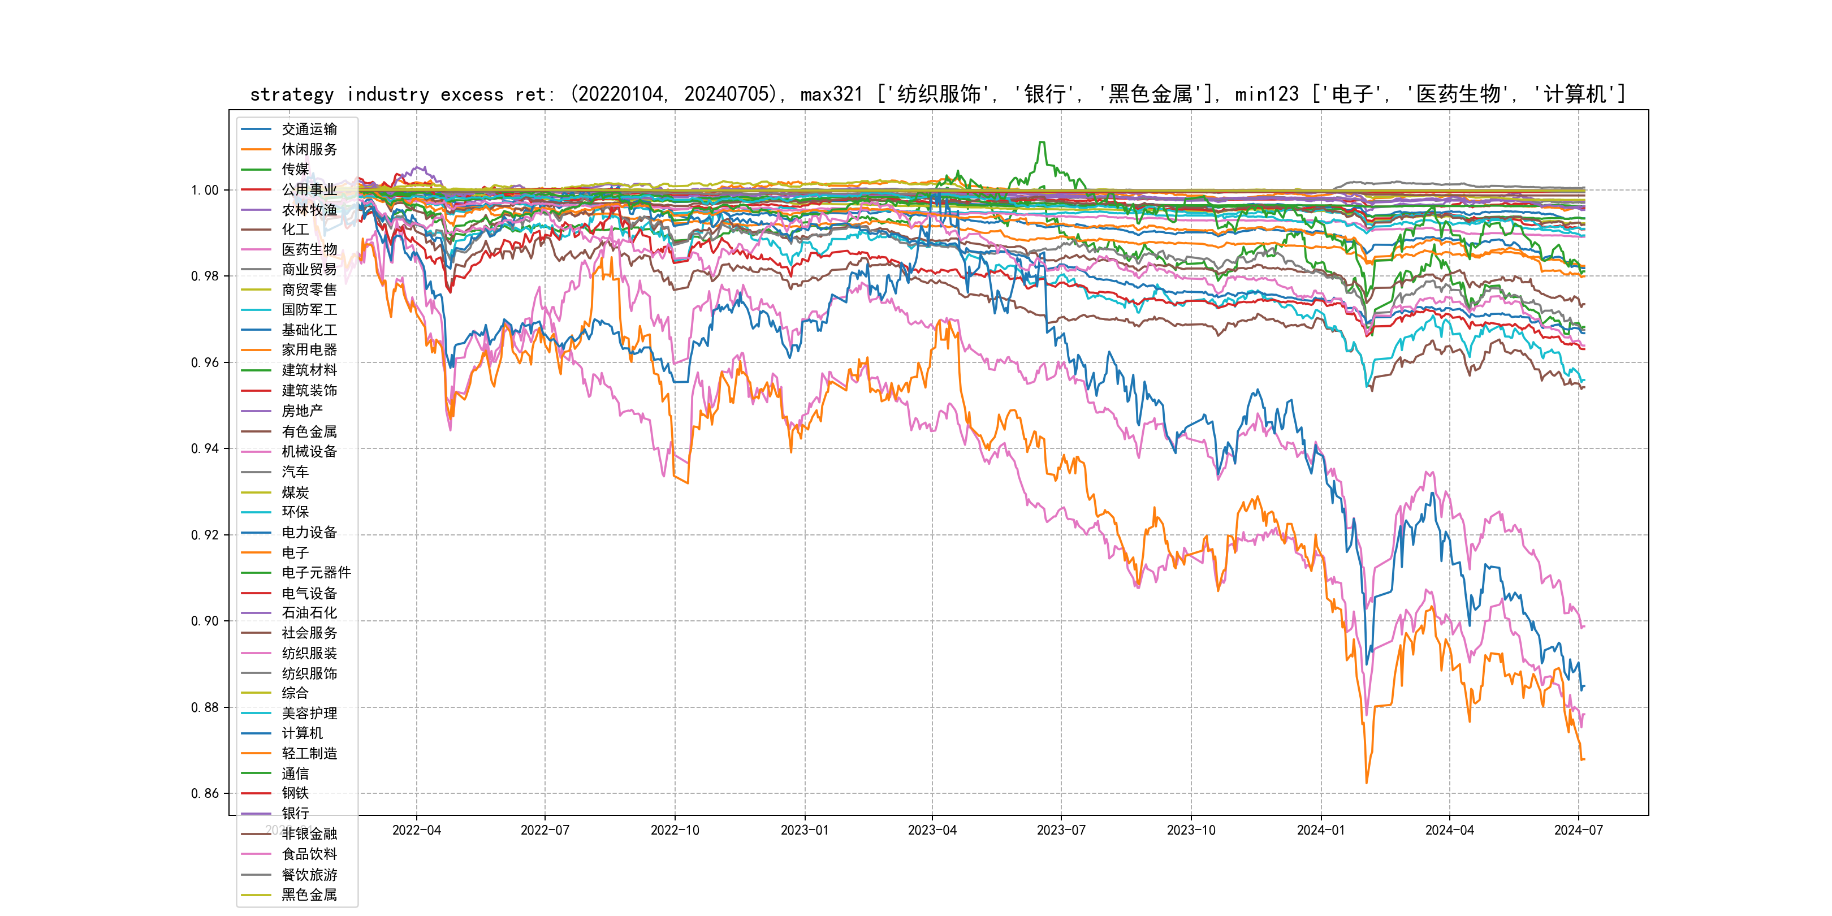Select the 机械设备 legend label

[x=309, y=452]
